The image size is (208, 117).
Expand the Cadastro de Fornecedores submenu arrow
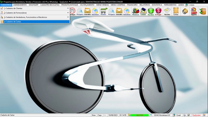[x=68, y=13]
